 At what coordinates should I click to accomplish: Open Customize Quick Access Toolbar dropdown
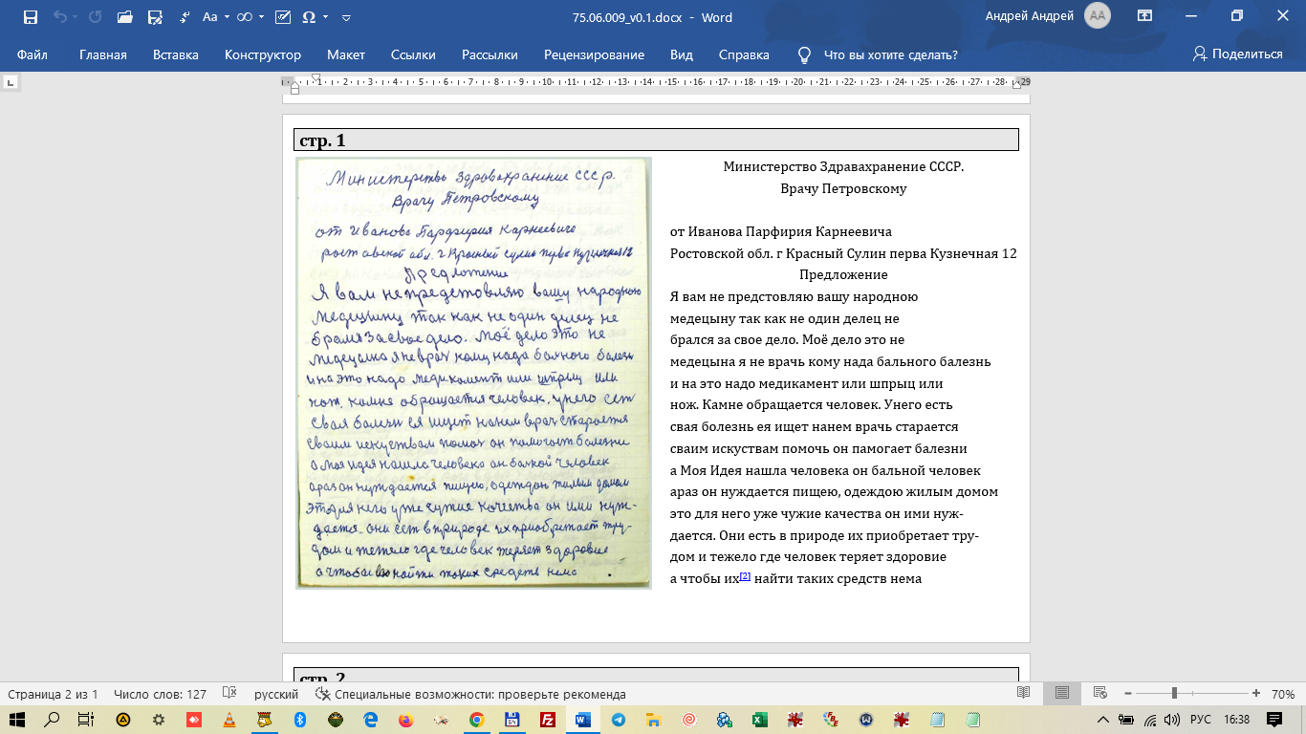346,17
